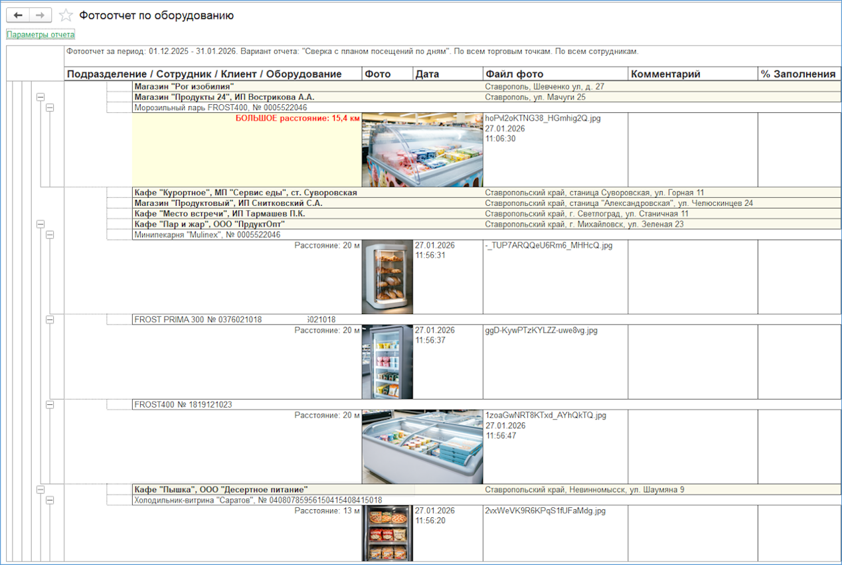Go forward with the right arrow button
The height and width of the screenshot is (565, 842).
coord(41,15)
